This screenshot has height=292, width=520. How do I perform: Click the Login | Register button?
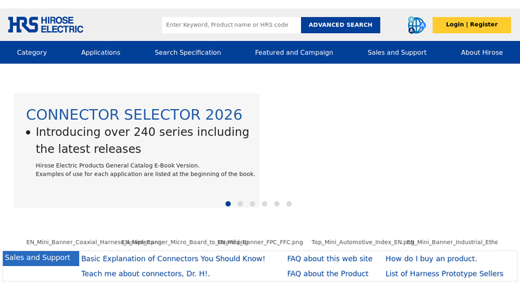[471, 25]
